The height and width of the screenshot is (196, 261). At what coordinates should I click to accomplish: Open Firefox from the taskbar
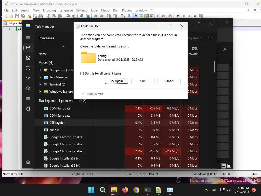tap(125, 190)
